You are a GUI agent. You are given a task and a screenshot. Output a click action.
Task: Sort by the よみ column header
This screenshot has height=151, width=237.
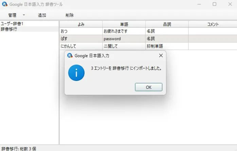click(81, 24)
